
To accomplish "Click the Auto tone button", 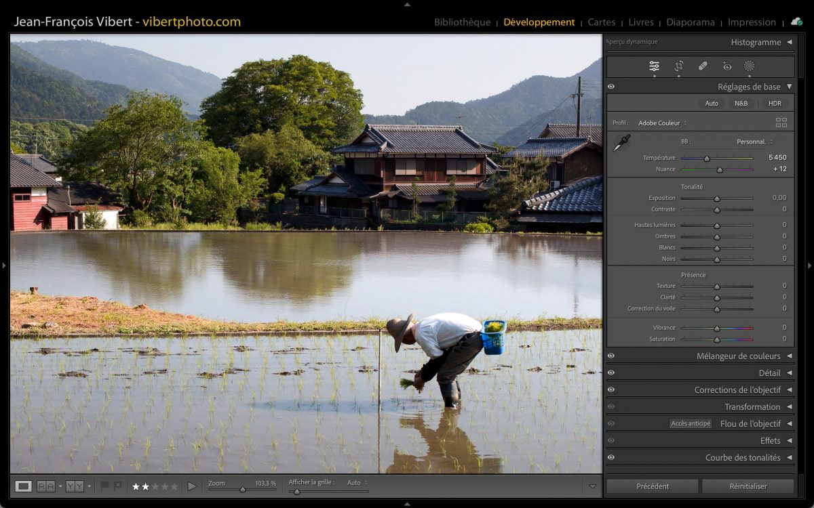I will (712, 104).
